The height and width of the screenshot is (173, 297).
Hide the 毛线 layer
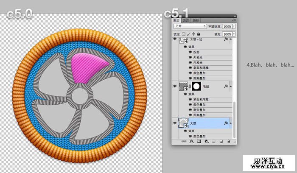[x=175, y=86]
